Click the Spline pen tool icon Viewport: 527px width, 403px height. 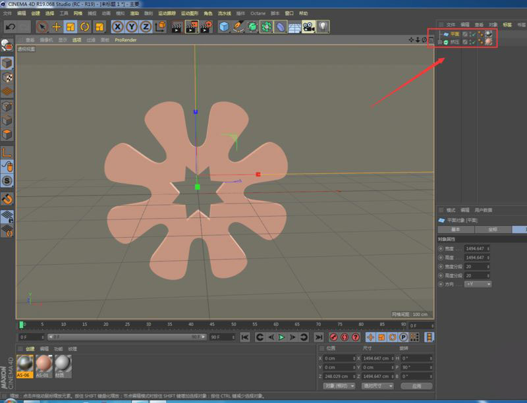click(238, 26)
